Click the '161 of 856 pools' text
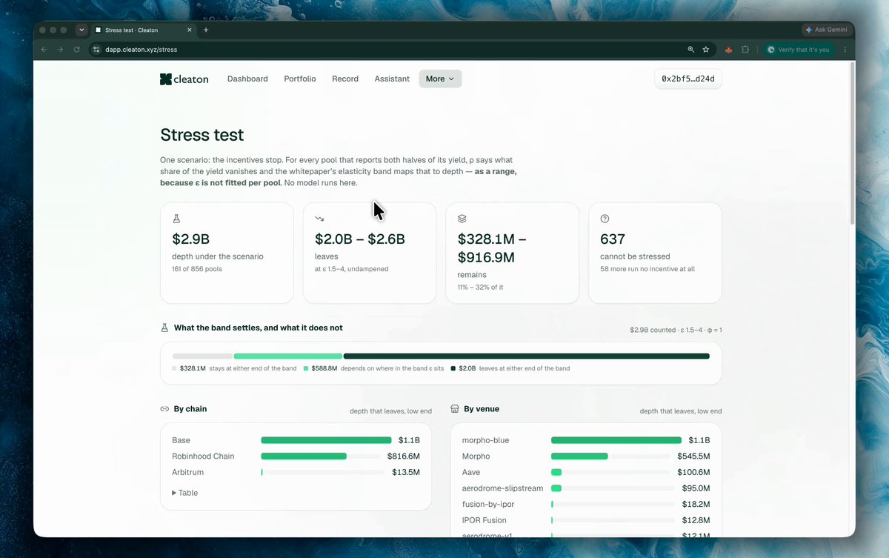Viewport: 889px width, 558px height. click(x=197, y=268)
